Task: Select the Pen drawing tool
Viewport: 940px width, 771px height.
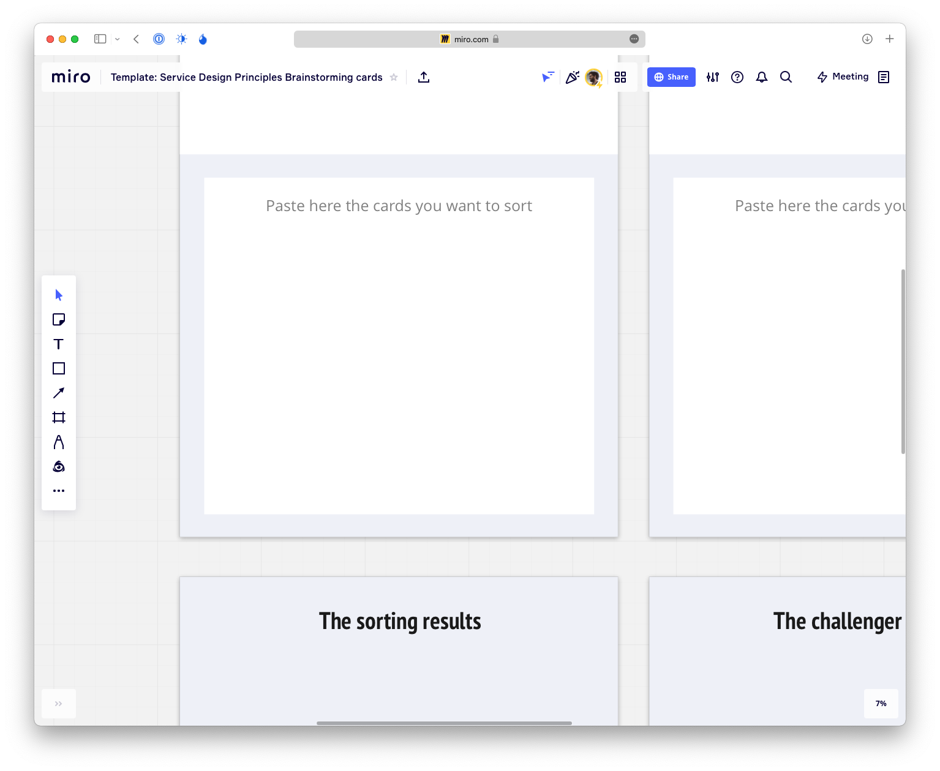Action: coord(59,442)
